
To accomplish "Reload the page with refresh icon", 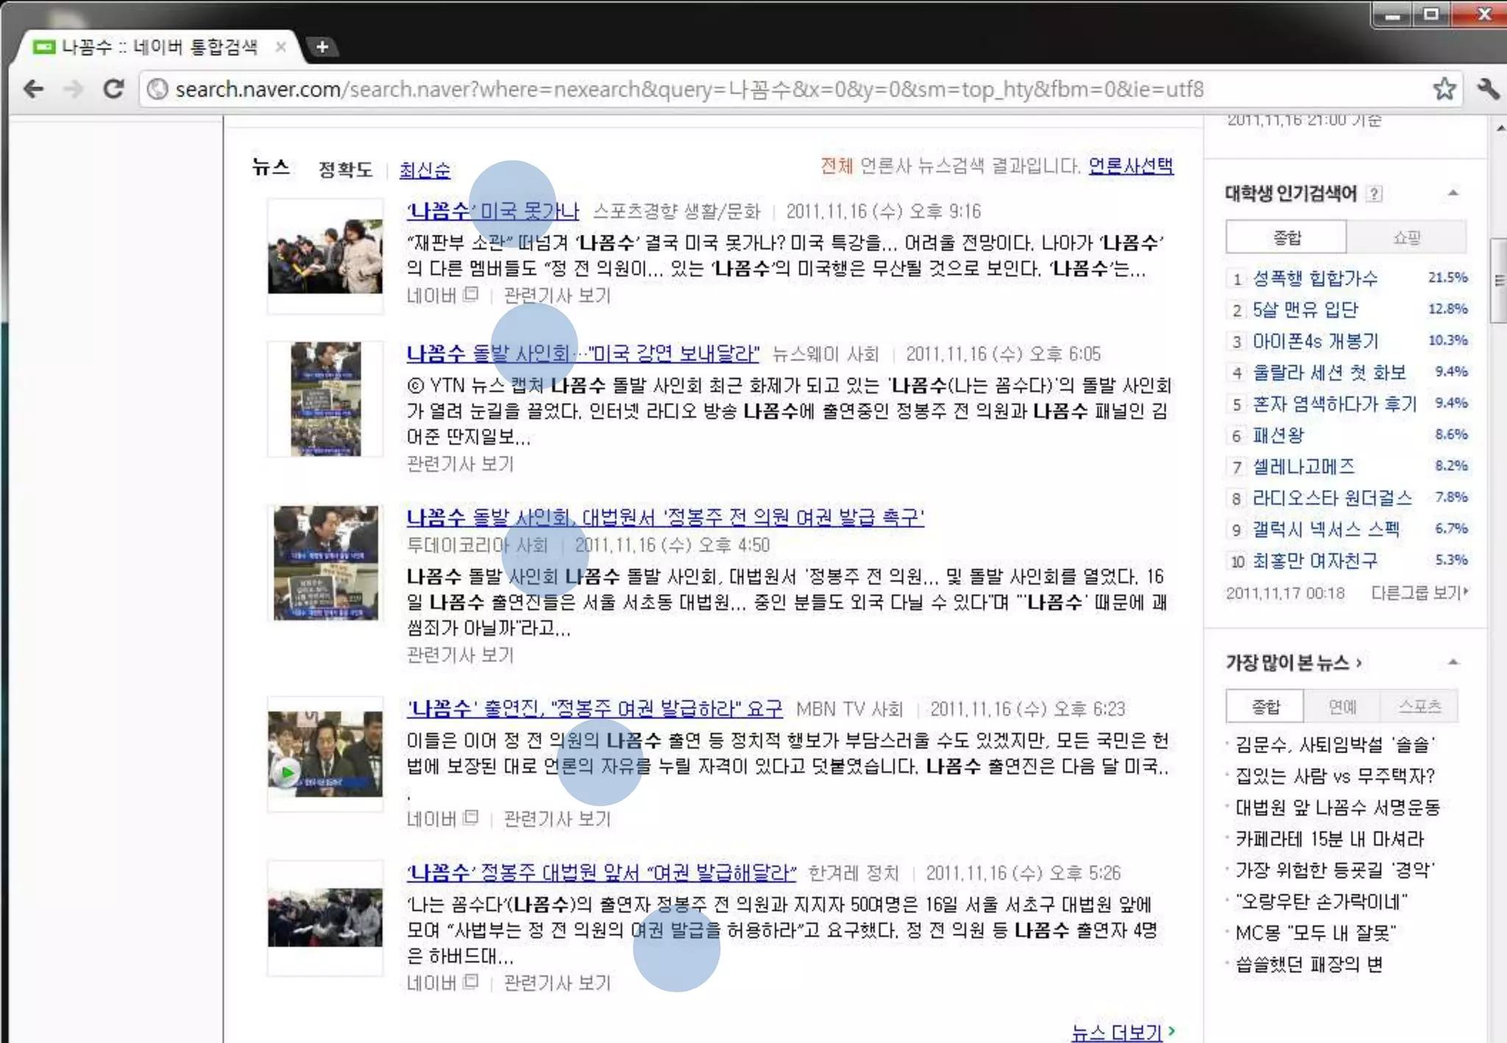I will [113, 90].
